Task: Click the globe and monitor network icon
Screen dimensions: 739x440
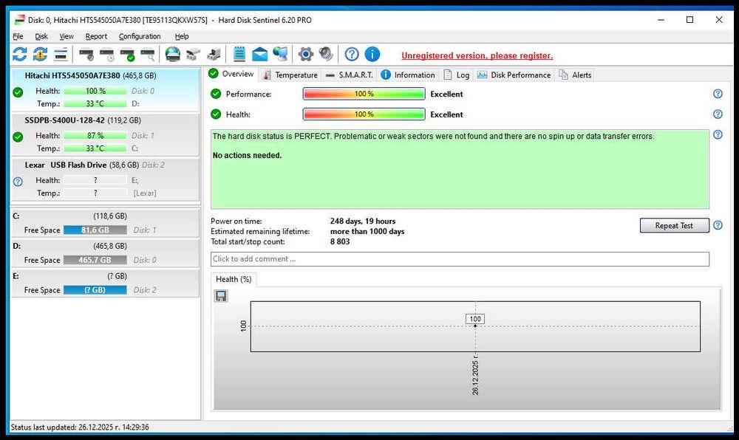Action: point(280,55)
